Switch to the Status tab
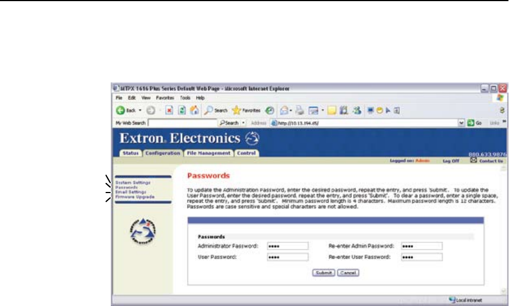This screenshot has height=306, width=509. tap(130, 153)
